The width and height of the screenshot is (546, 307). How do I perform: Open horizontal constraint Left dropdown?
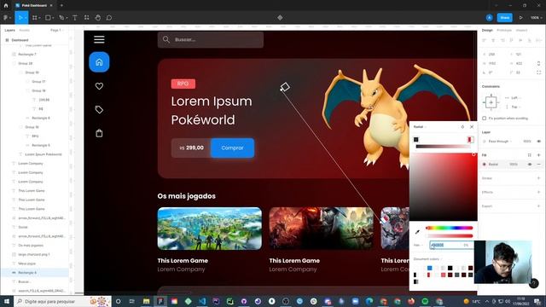pyautogui.click(x=516, y=98)
